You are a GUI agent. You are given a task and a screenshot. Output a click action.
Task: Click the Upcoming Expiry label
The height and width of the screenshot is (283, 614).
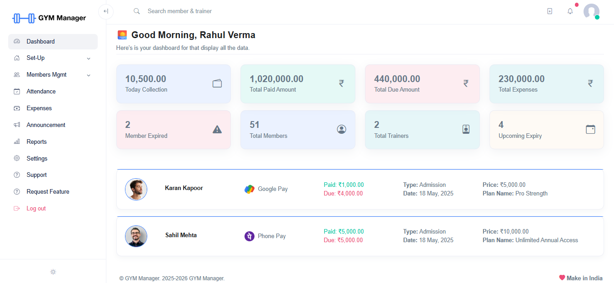(520, 136)
